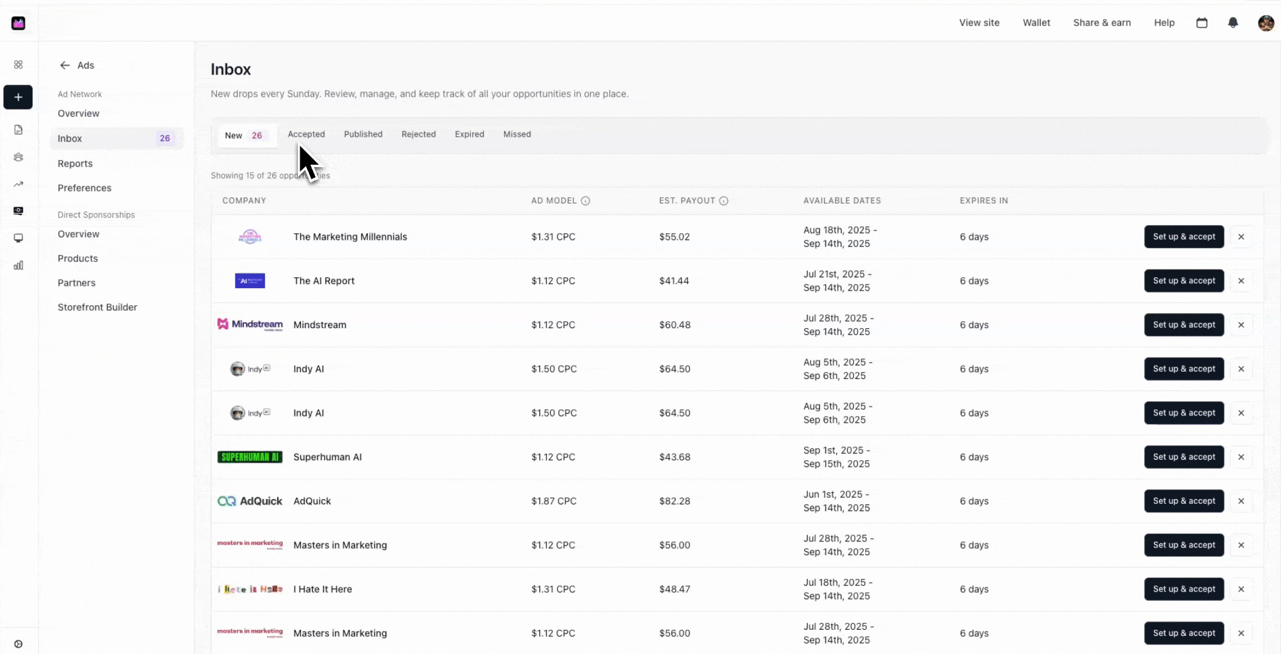Open the website monitor icon in sidebar
Viewport: 1281px width, 654px height.
(x=18, y=238)
